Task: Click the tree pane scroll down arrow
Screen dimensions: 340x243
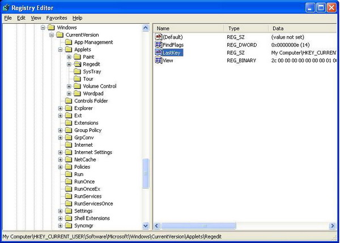Action: click(x=146, y=225)
